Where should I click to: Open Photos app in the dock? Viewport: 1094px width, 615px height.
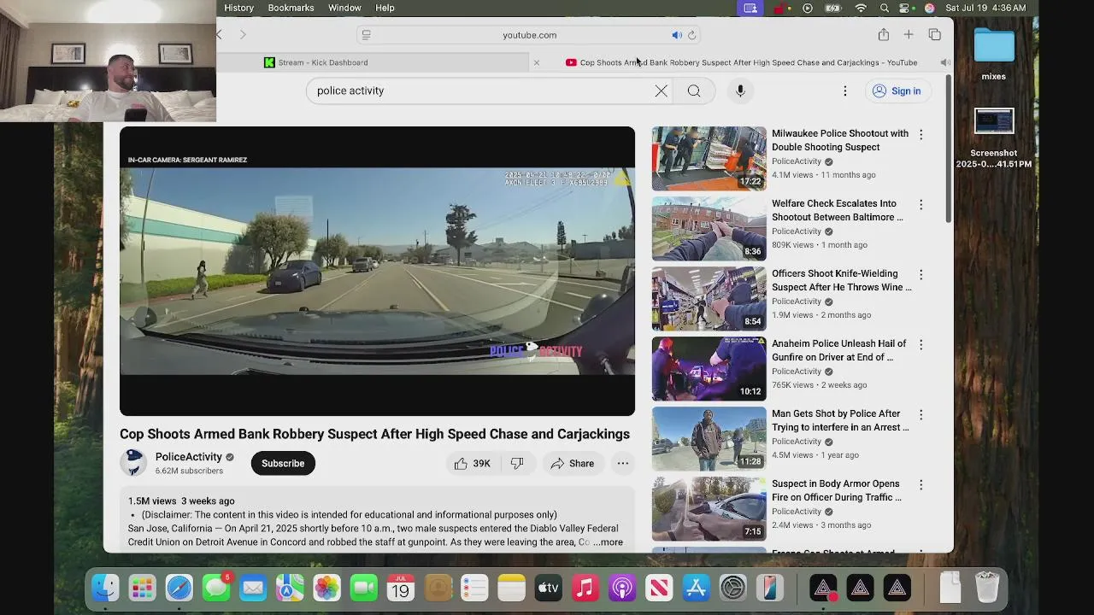(326, 588)
